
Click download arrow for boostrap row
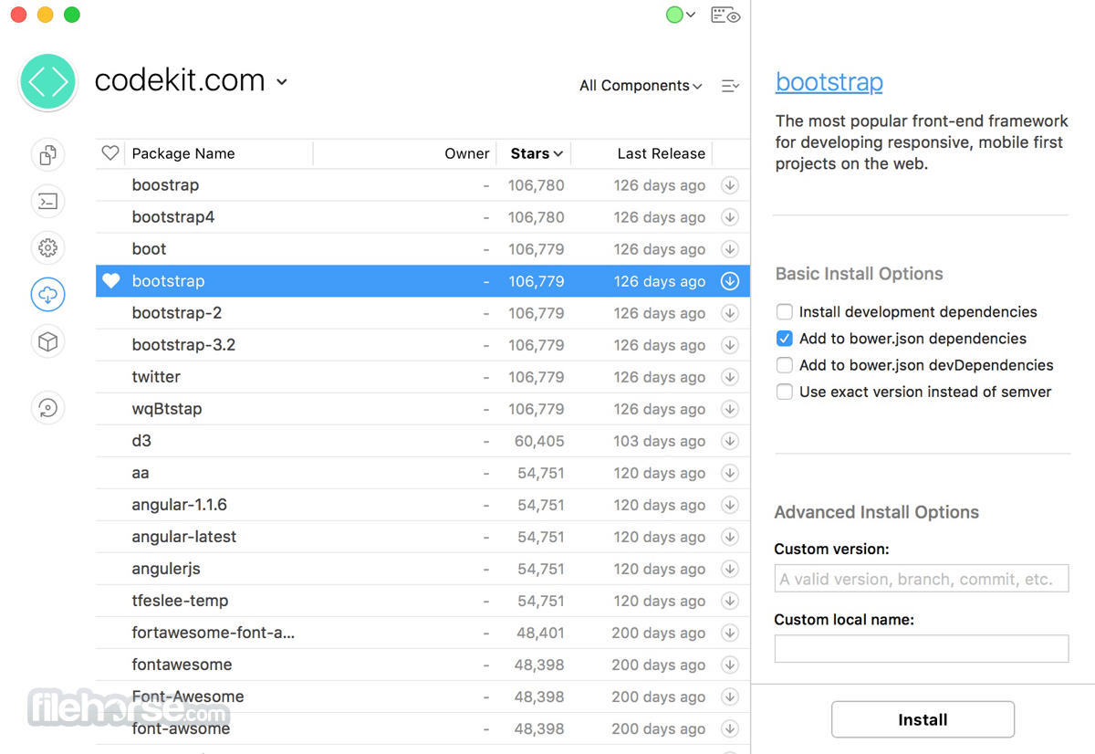(730, 185)
